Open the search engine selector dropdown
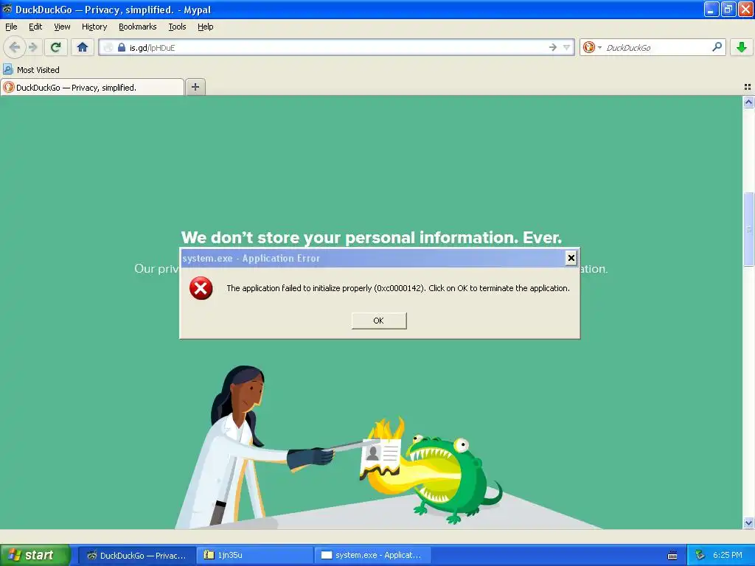The width and height of the screenshot is (755, 566). pyautogui.click(x=599, y=47)
